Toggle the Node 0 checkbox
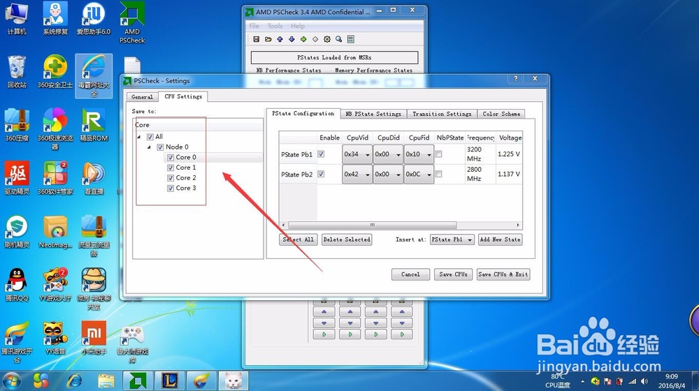699x391 pixels. 161,147
